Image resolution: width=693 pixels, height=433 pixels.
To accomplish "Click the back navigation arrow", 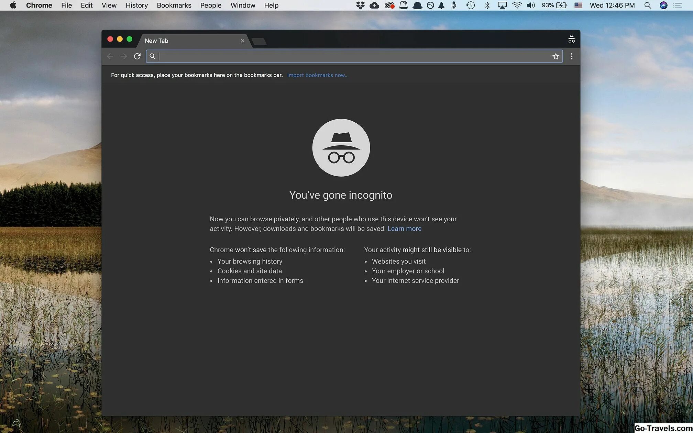I will point(110,56).
